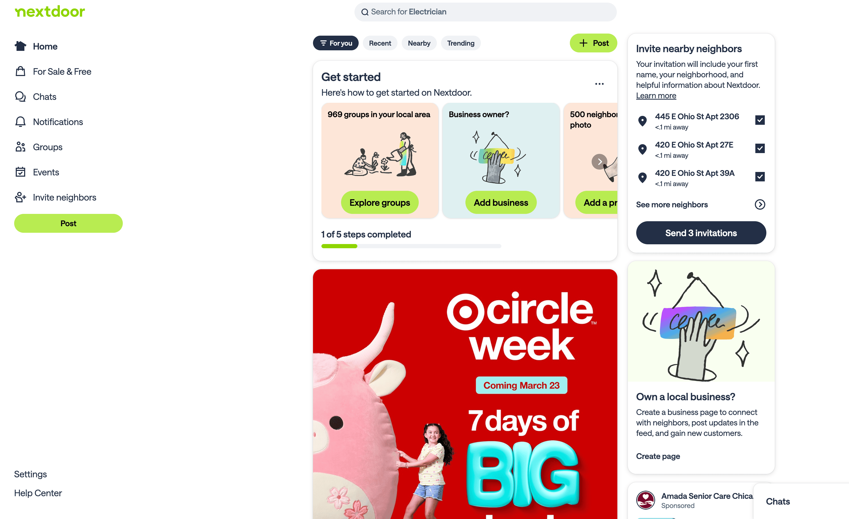Show next Get started card with arrow
Image resolution: width=849 pixels, height=519 pixels.
tap(599, 161)
